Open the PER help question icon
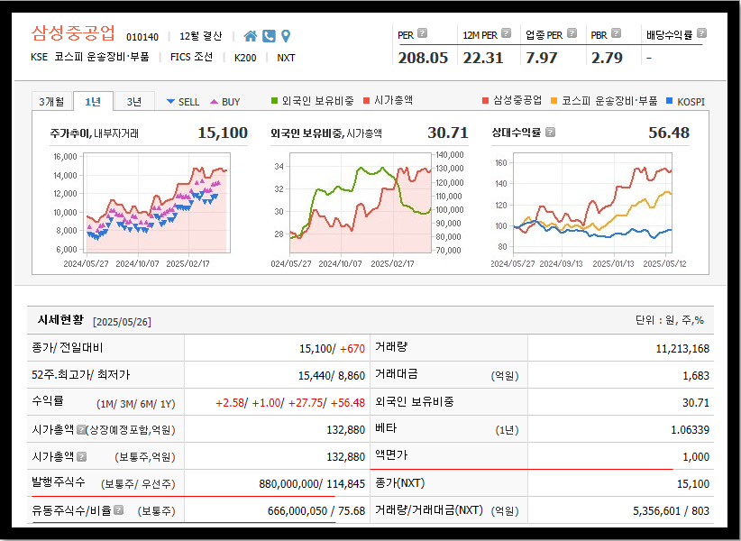 coord(423,33)
